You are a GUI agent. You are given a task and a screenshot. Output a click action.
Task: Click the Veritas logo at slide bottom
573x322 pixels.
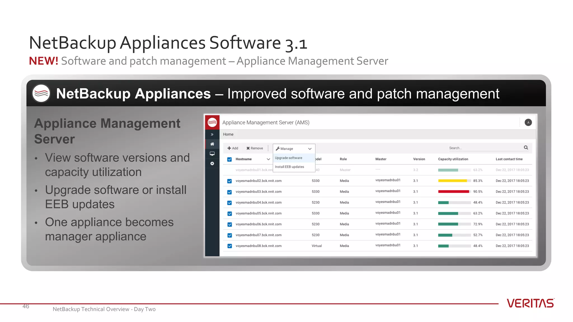click(x=530, y=303)
